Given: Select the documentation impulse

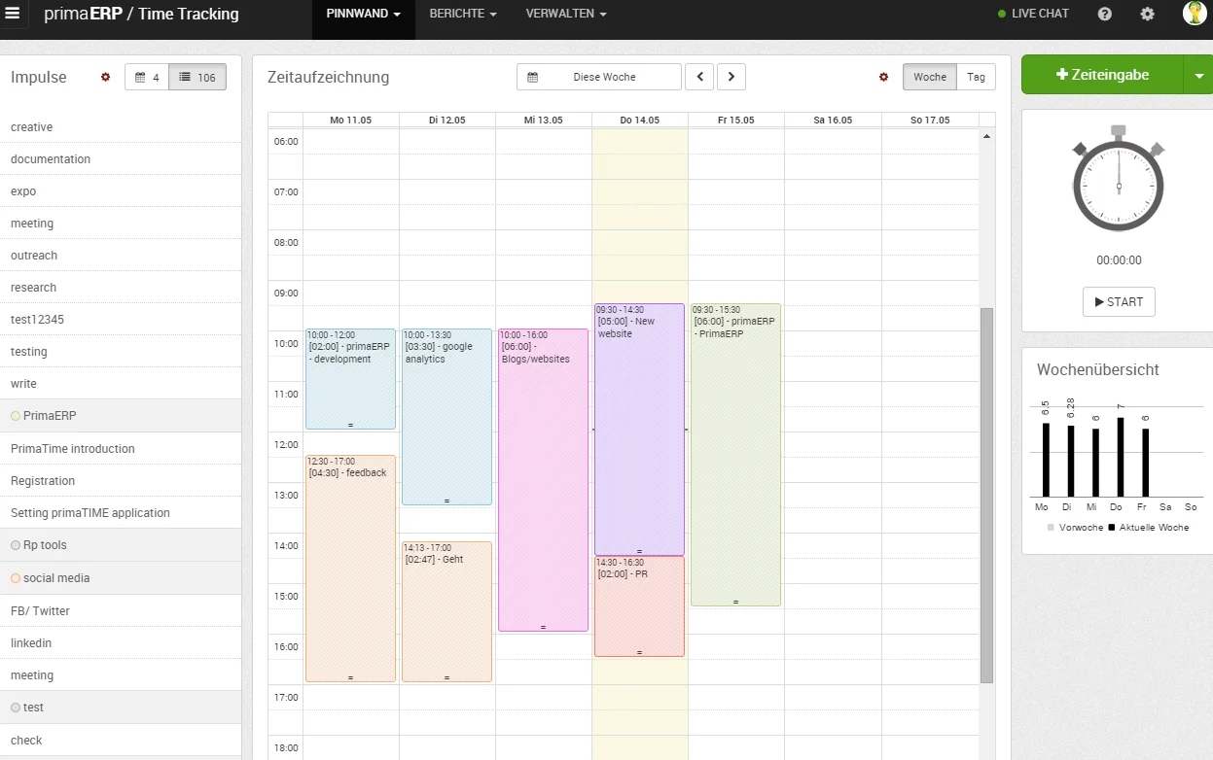Looking at the screenshot, I should coord(121,159).
